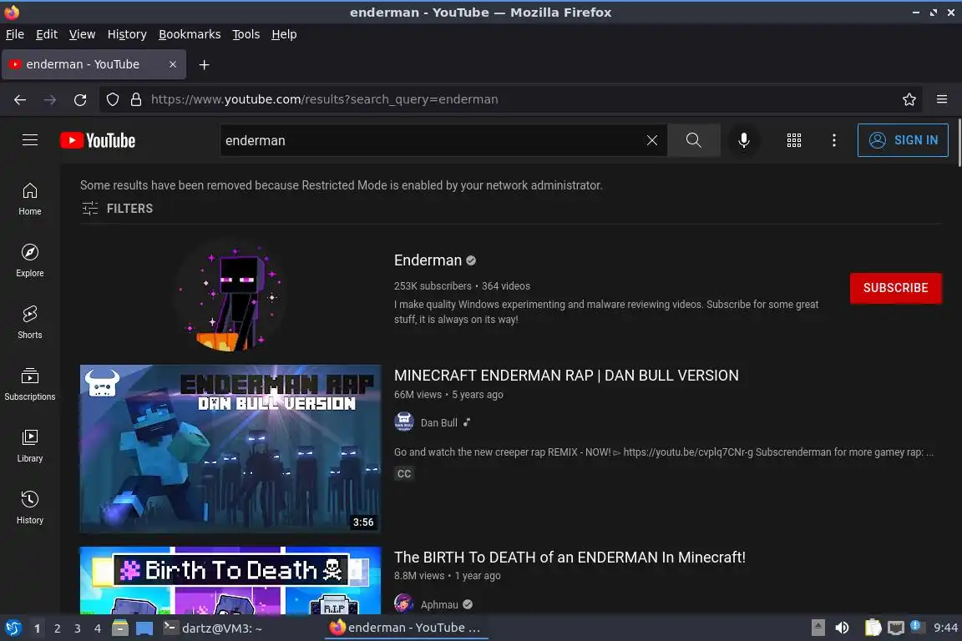The image size is (962, 641).
Task: Click the SIGN IN button
Action: [x=903, y=140]
